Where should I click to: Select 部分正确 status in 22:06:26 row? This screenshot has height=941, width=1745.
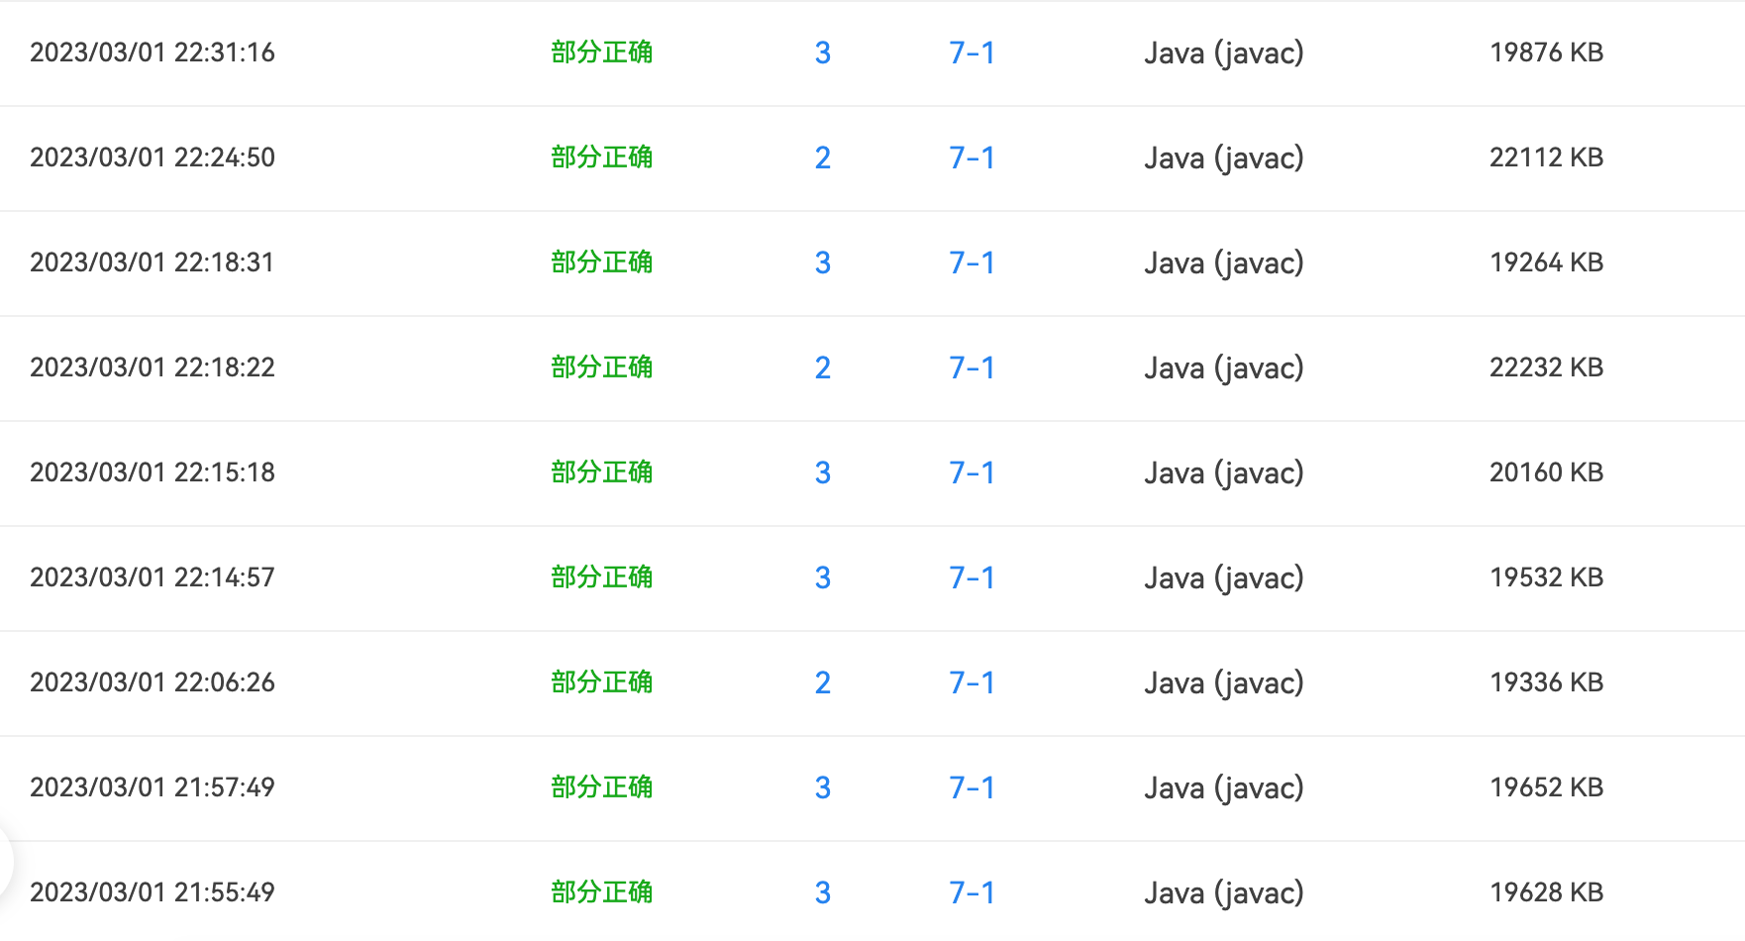[602, 682]
